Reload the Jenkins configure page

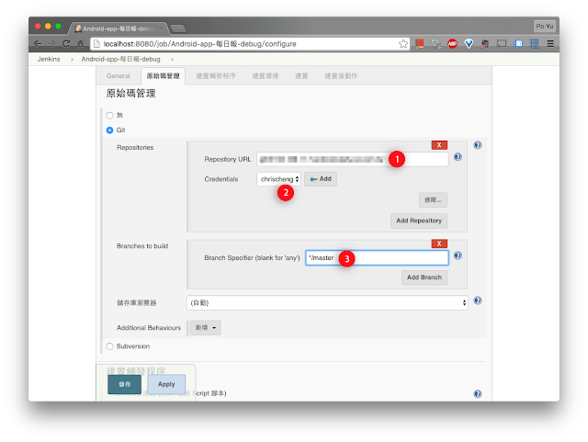[x=66, y=44]
